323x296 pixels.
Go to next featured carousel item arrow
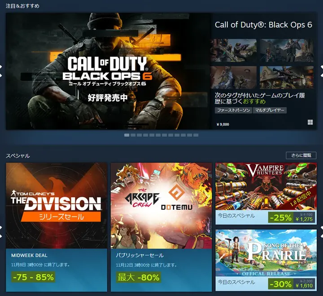(x=322, y=71)
